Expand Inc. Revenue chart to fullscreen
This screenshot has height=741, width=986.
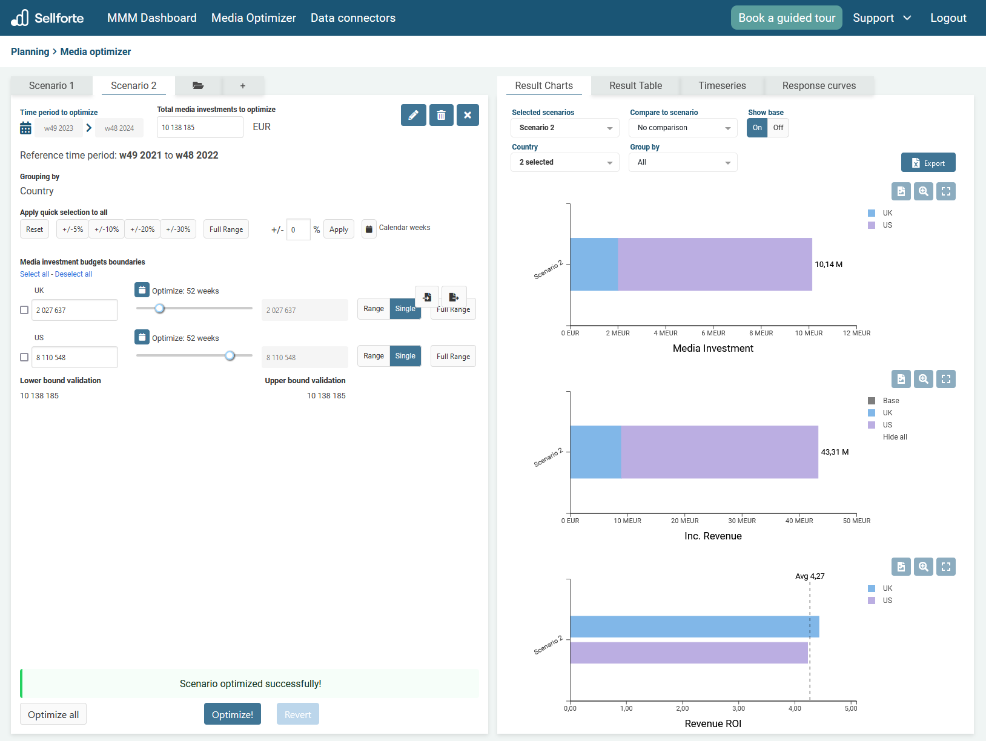click(945, 379)
